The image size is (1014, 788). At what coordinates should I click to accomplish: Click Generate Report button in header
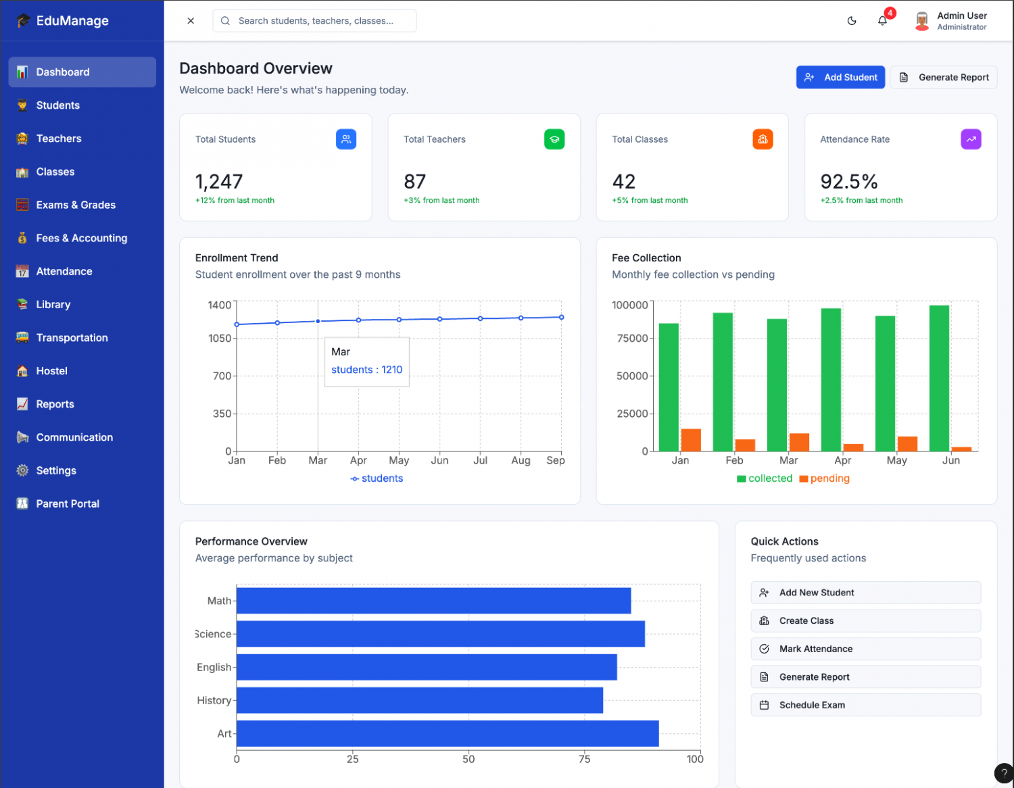tap(944, 78)
